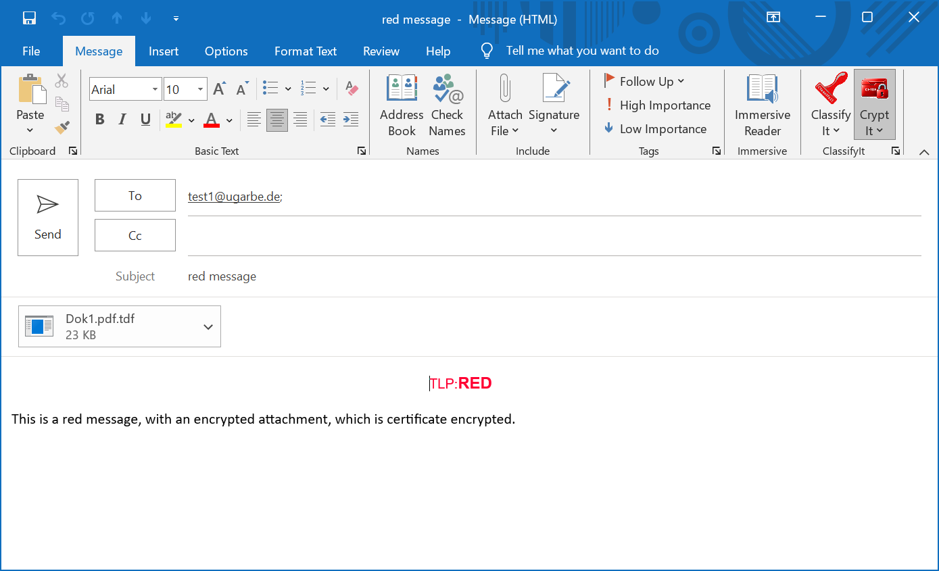Click the To recipients button
Image resolution: width=939 pixels, height=571 pixels.
click(135, 195)
